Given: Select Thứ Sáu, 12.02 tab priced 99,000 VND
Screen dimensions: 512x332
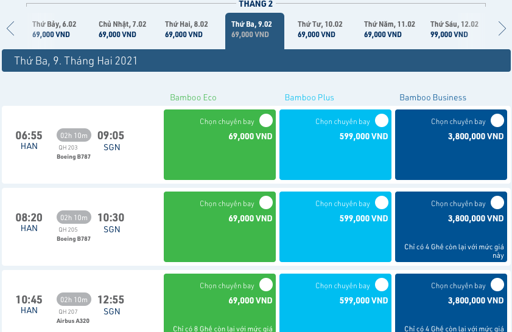Looking at the screenshot, I should pos(454,29).
